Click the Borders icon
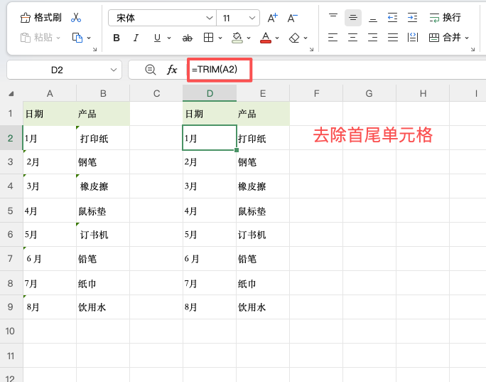This screenshot has height=382, width=486. (208, 38)
